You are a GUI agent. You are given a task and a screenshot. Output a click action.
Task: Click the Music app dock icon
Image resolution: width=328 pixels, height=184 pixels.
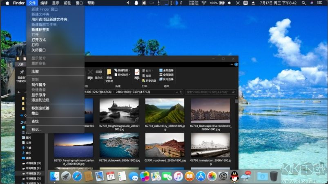(x=178, y=176)
